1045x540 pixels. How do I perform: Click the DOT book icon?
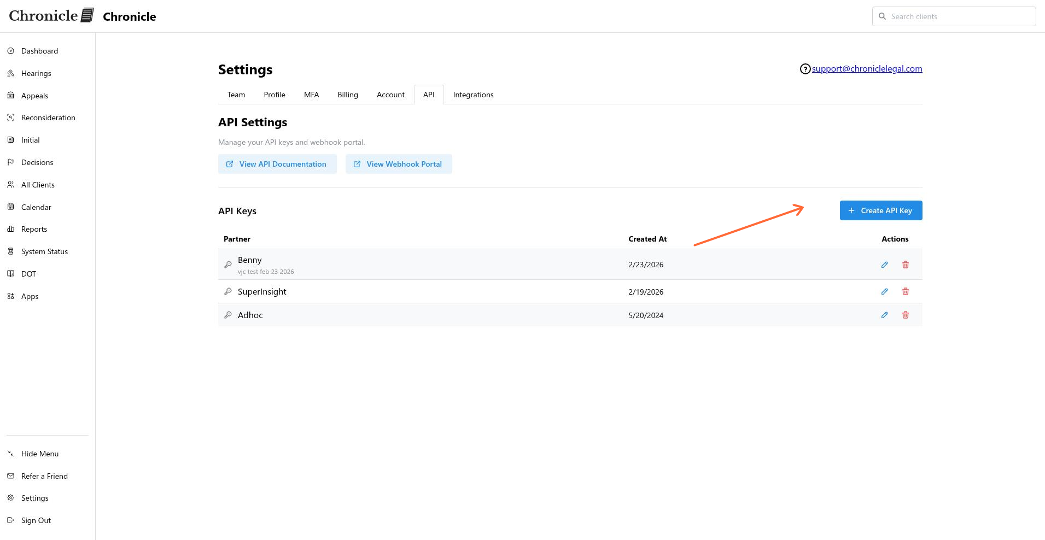click(x=10, y=274)
